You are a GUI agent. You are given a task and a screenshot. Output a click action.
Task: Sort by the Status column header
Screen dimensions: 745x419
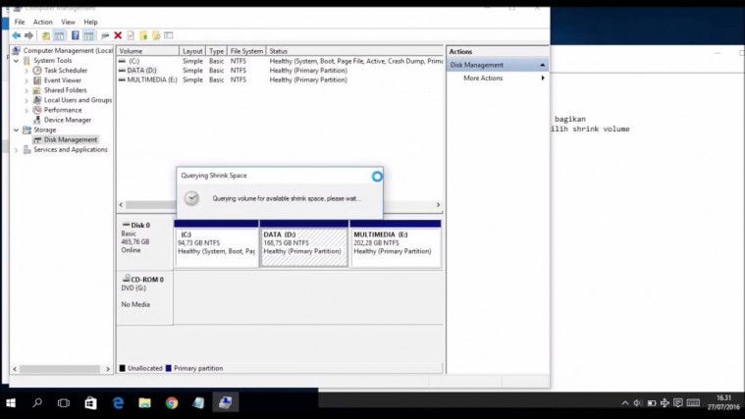tap(354, 51)
